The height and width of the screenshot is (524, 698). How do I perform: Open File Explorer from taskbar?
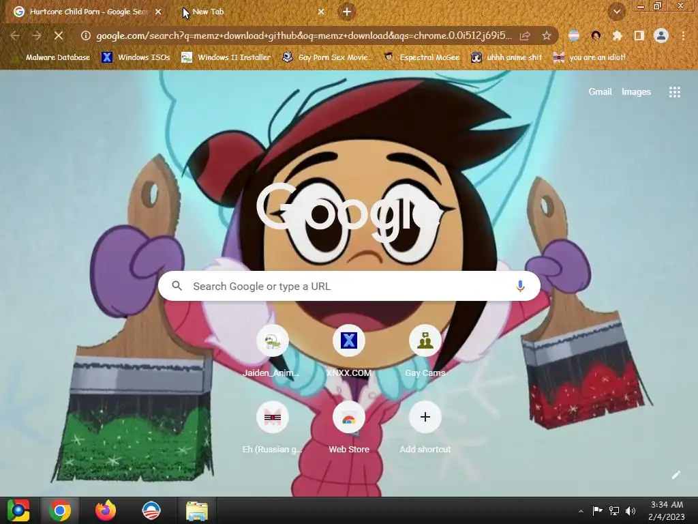[x=197, y=510]
